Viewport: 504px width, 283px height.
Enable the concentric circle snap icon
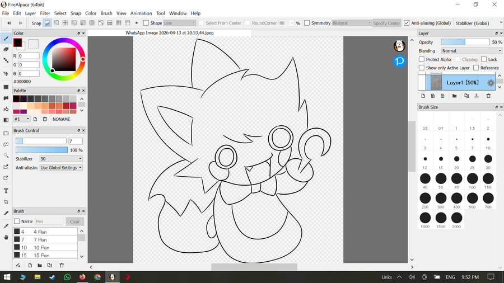click(92, 23)
